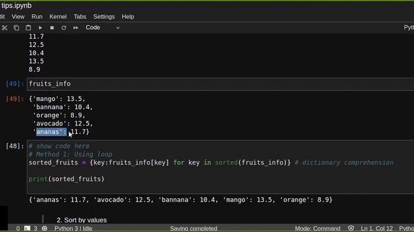414x232 pixels.
Task: Open the Tabs menu
Action: point(80,17)
